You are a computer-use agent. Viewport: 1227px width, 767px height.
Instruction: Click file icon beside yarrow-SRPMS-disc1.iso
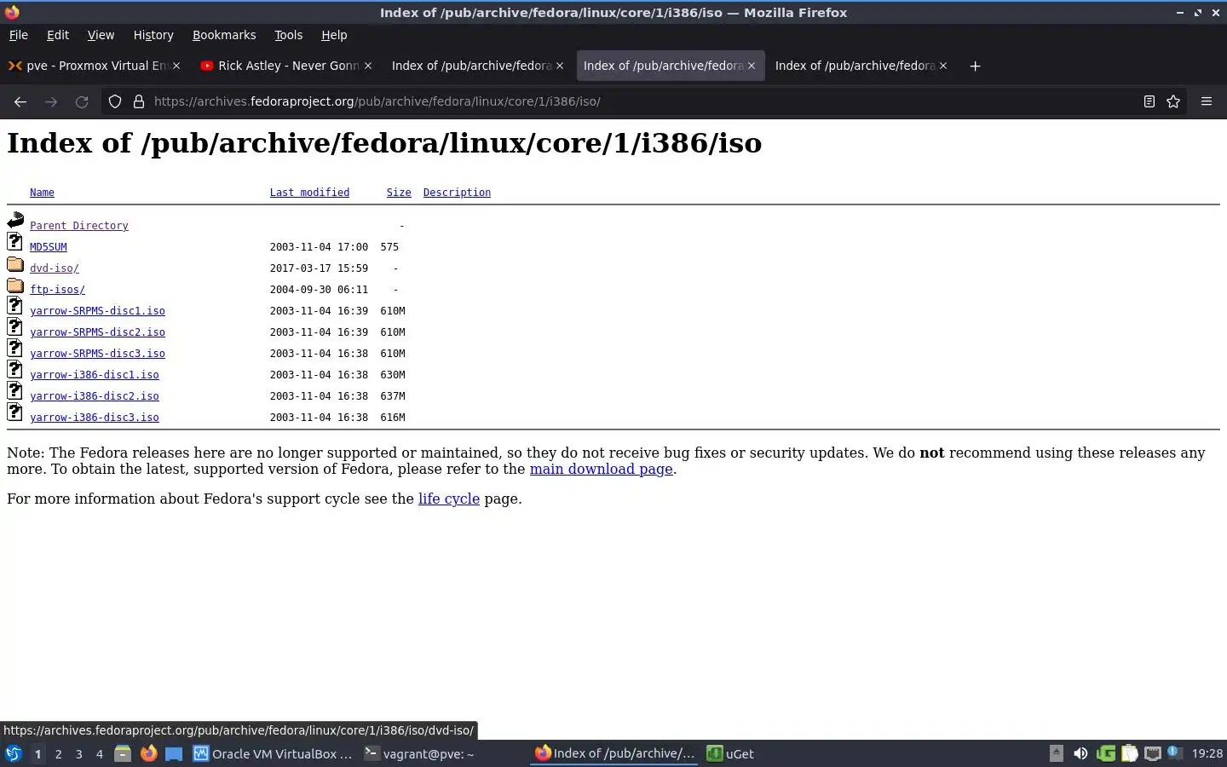(x=15, y=306)
